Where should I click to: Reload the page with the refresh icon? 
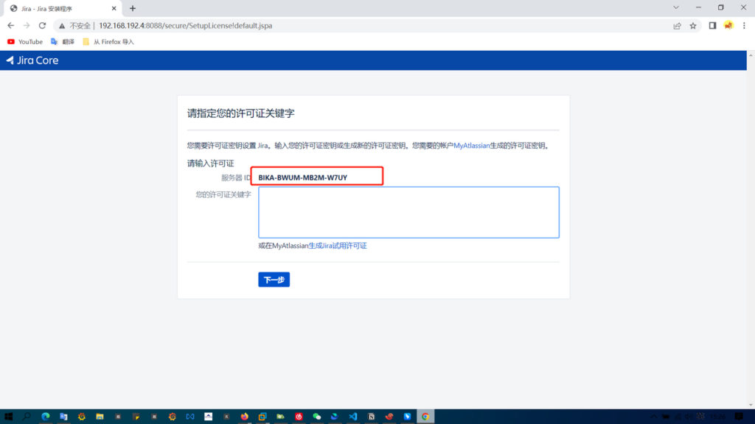pyautogui.click(x=42, y=26)
